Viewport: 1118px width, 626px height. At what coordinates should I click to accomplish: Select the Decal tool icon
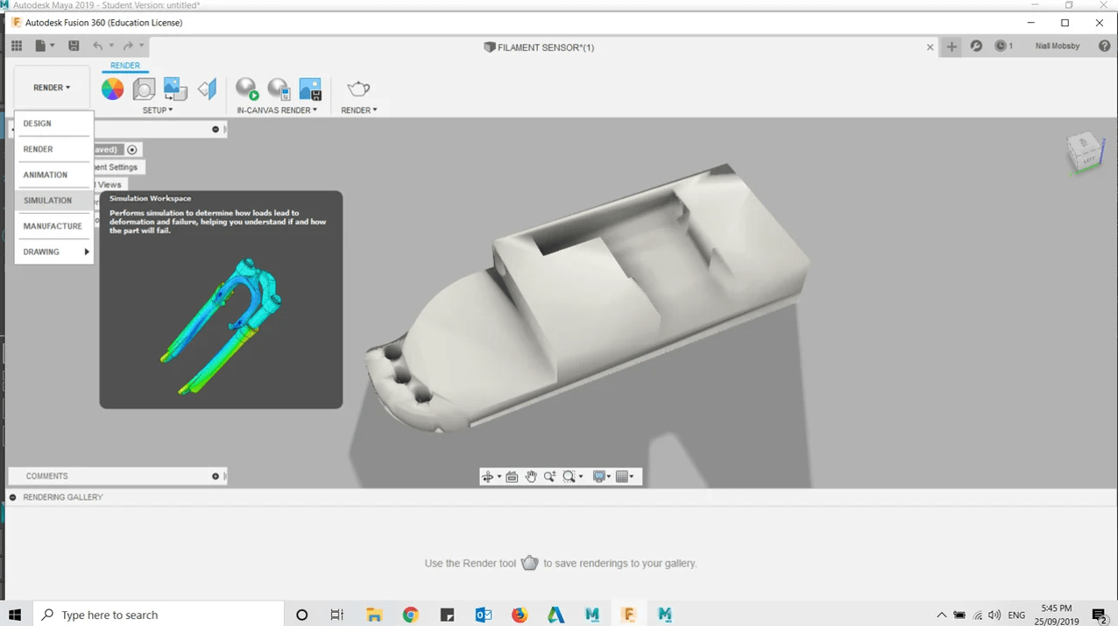click(175, 89)
